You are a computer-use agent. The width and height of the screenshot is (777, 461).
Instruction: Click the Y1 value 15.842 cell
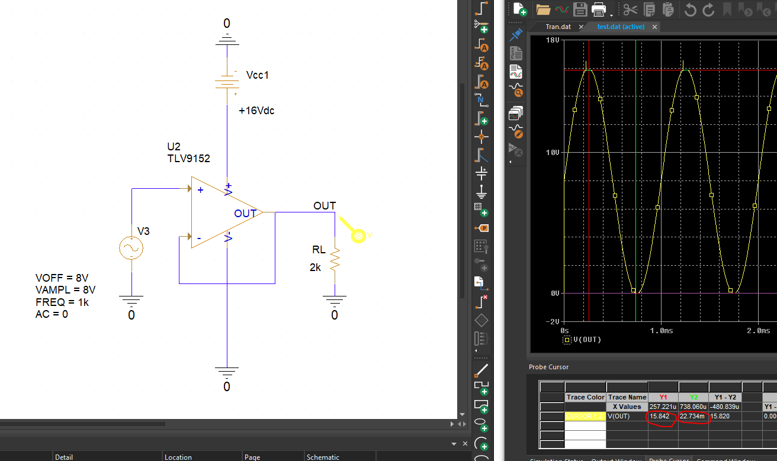pos(663,416)
